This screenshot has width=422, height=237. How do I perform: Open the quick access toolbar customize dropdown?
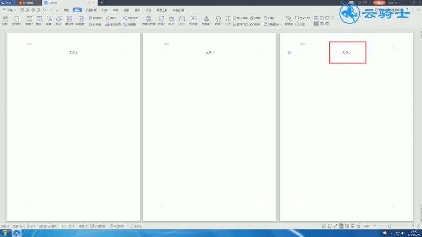[57, 10]
